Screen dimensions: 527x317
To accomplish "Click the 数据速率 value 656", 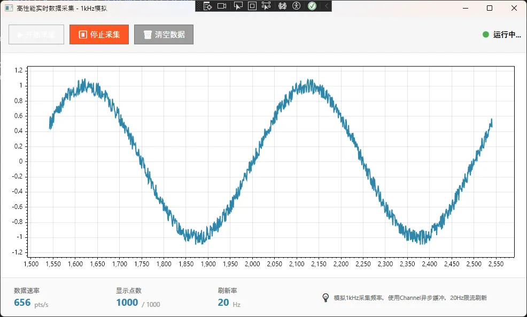I will click(x=22, y=303).
